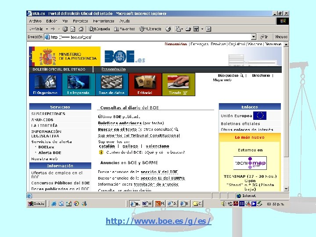Click the Mail icon in the toolbar
The width and height of the screenshot is (316, 237).
[178, 29]
